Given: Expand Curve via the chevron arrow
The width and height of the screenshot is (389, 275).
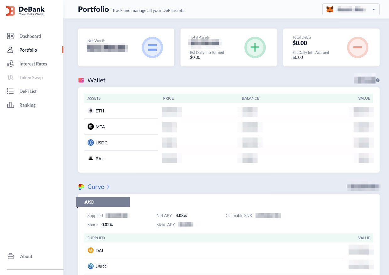Looking at the screenshot, I should tap(108, 187).
